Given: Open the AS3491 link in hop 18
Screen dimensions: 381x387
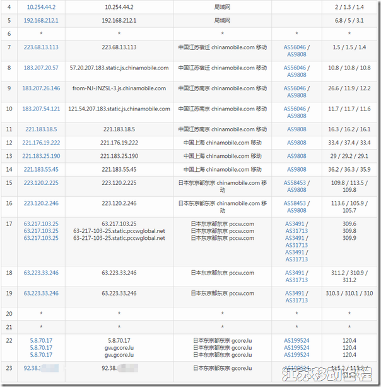Looking at the screenshot, I should click(295, 273).
